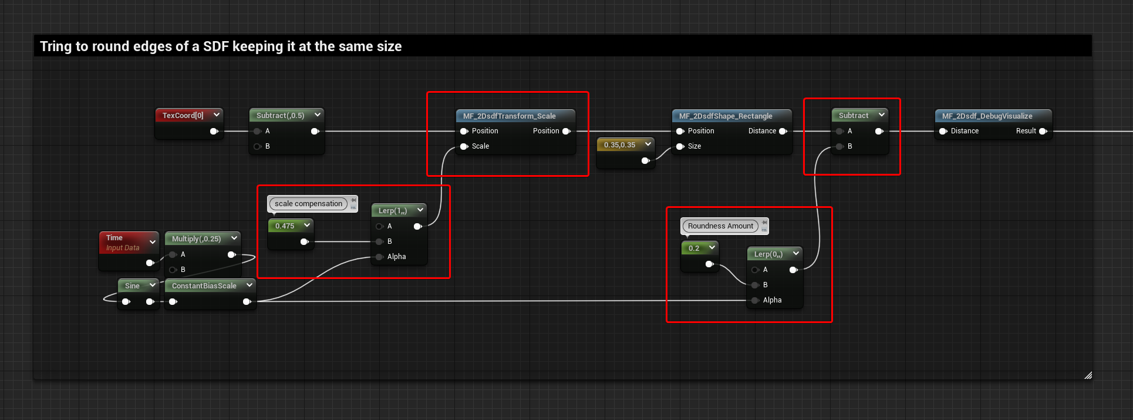Select the MF_2DsdfTransform_Scale node title
The width and height of the screenshot is (1133, 420).
pyautogui.click(x=509, y=116)
